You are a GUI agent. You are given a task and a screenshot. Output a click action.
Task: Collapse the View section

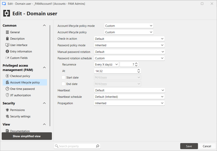44,124
